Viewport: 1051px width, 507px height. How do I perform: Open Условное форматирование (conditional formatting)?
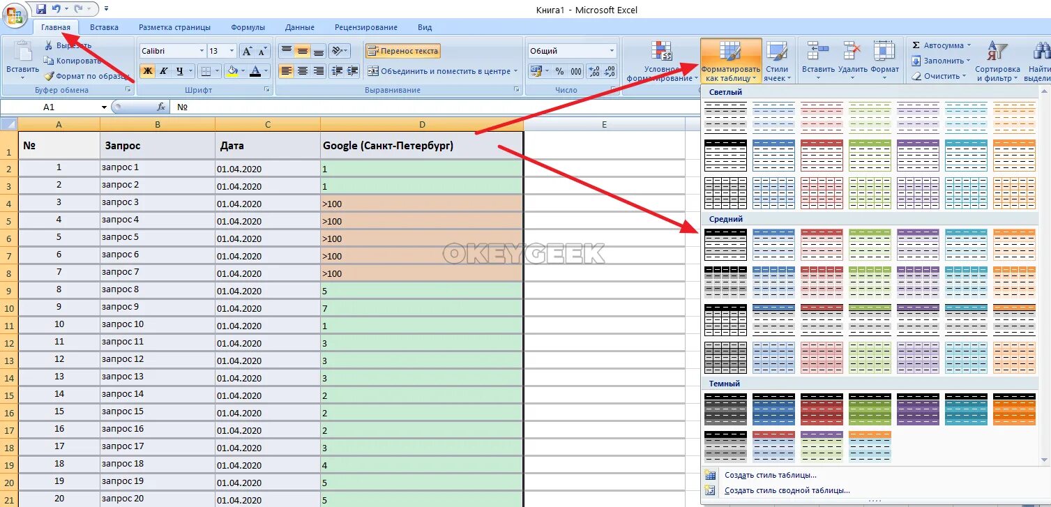point(660,61)
